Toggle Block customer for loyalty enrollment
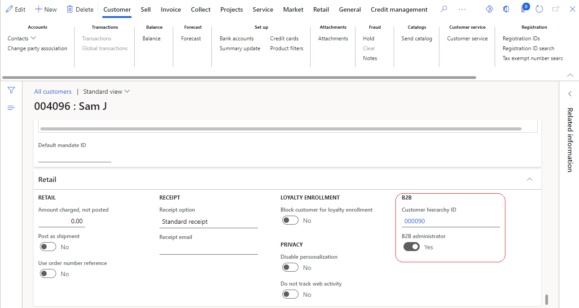Screen dimensions: 579x308 pos(290,221)
